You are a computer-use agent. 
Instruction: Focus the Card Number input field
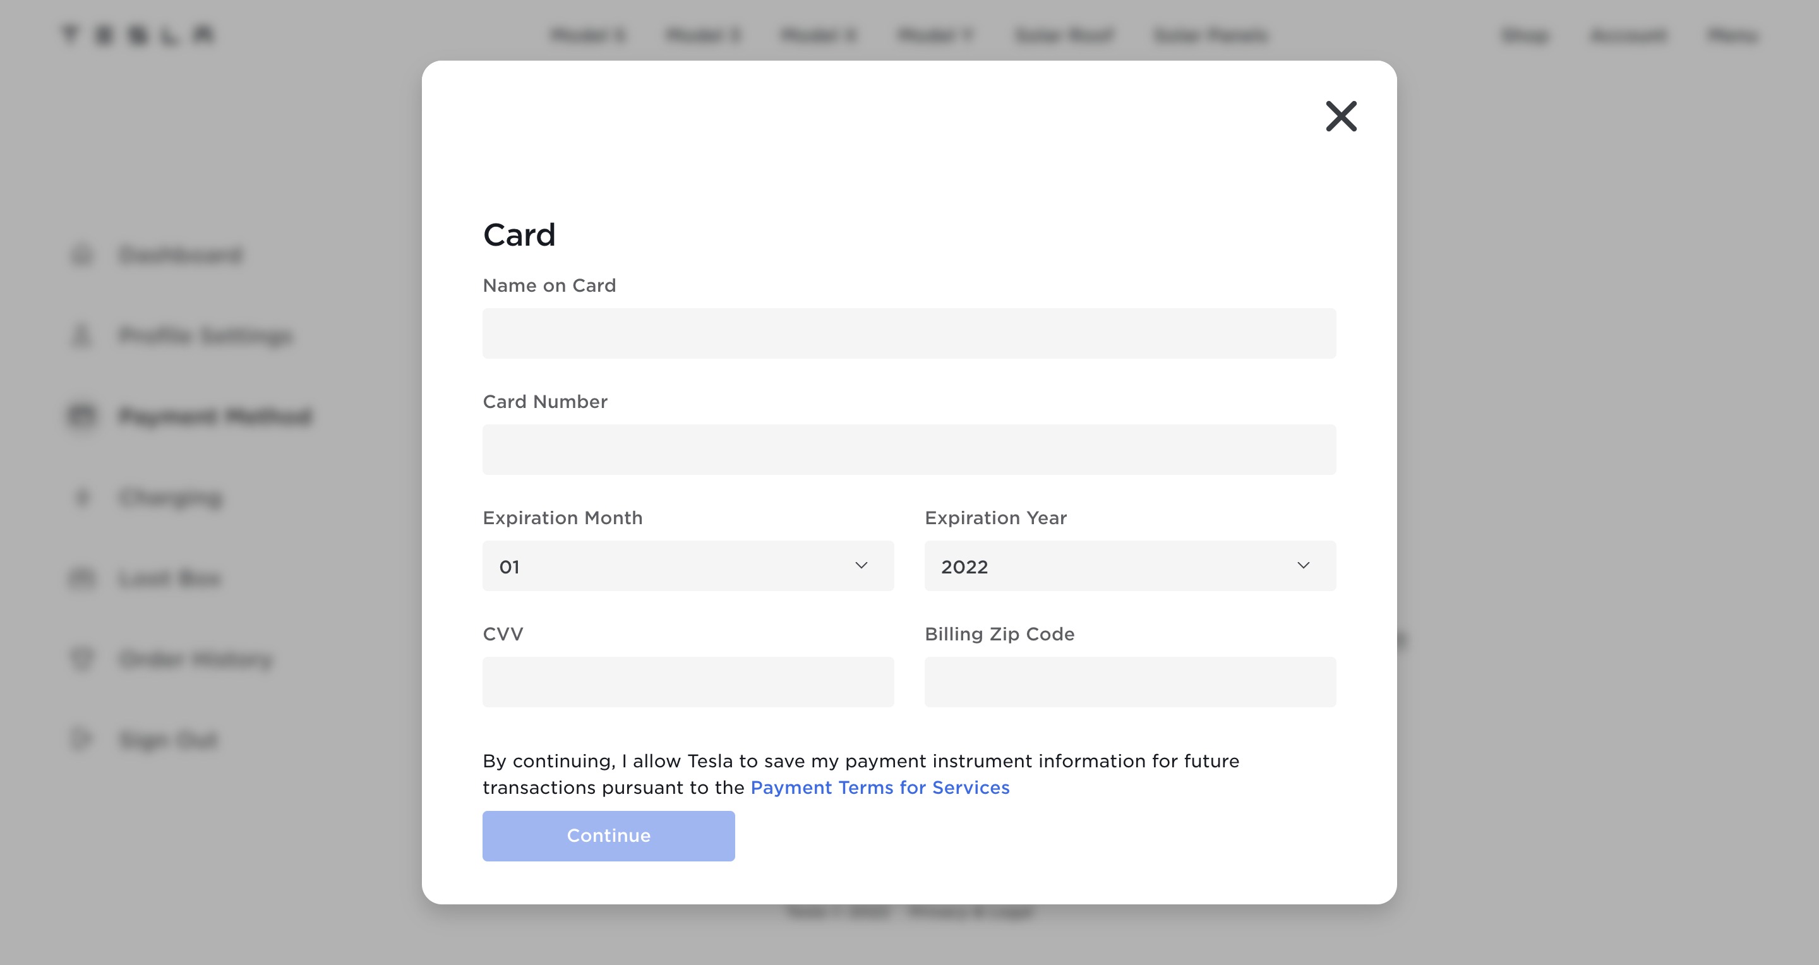coord(909,450)
